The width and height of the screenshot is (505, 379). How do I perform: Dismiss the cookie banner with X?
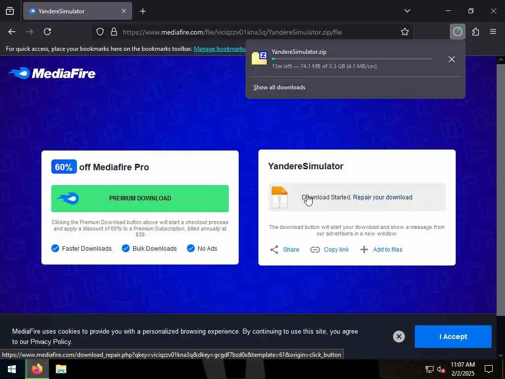point(398,337)
